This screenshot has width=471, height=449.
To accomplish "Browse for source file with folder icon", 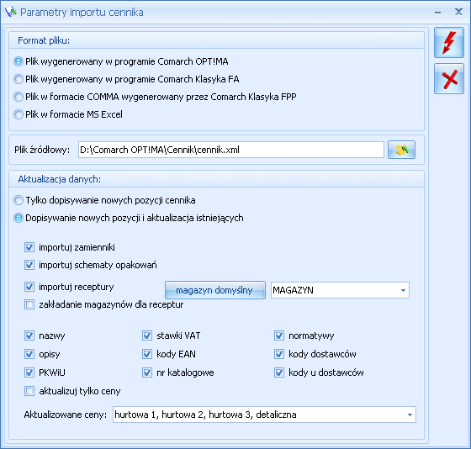I will (x=401, y=150).
